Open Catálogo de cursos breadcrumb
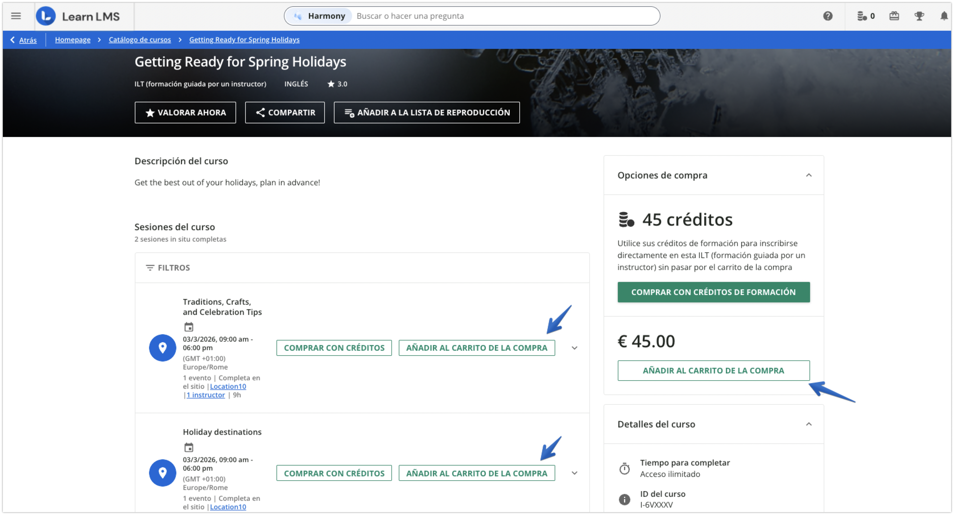 140,40
